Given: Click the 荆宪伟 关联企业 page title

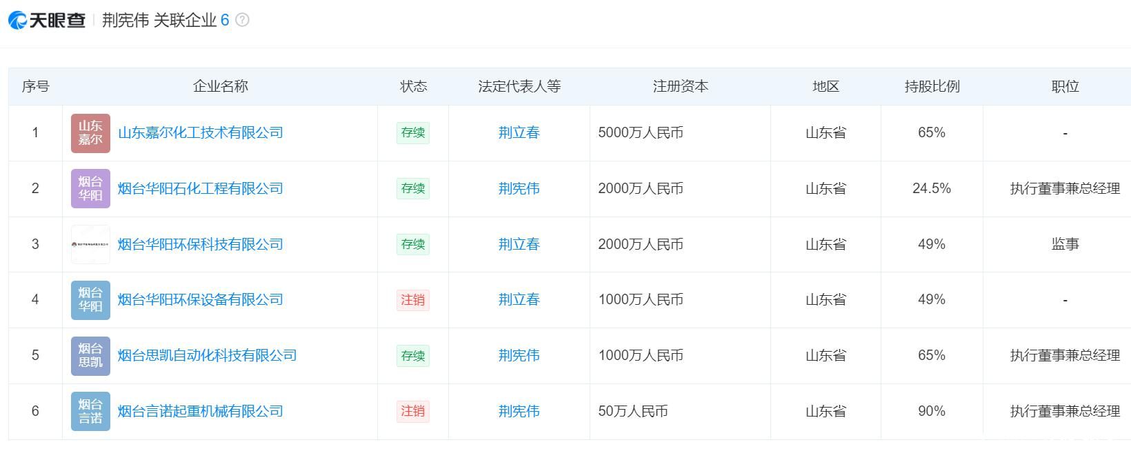Looking at the screenshot, I should tap(159, 20).
